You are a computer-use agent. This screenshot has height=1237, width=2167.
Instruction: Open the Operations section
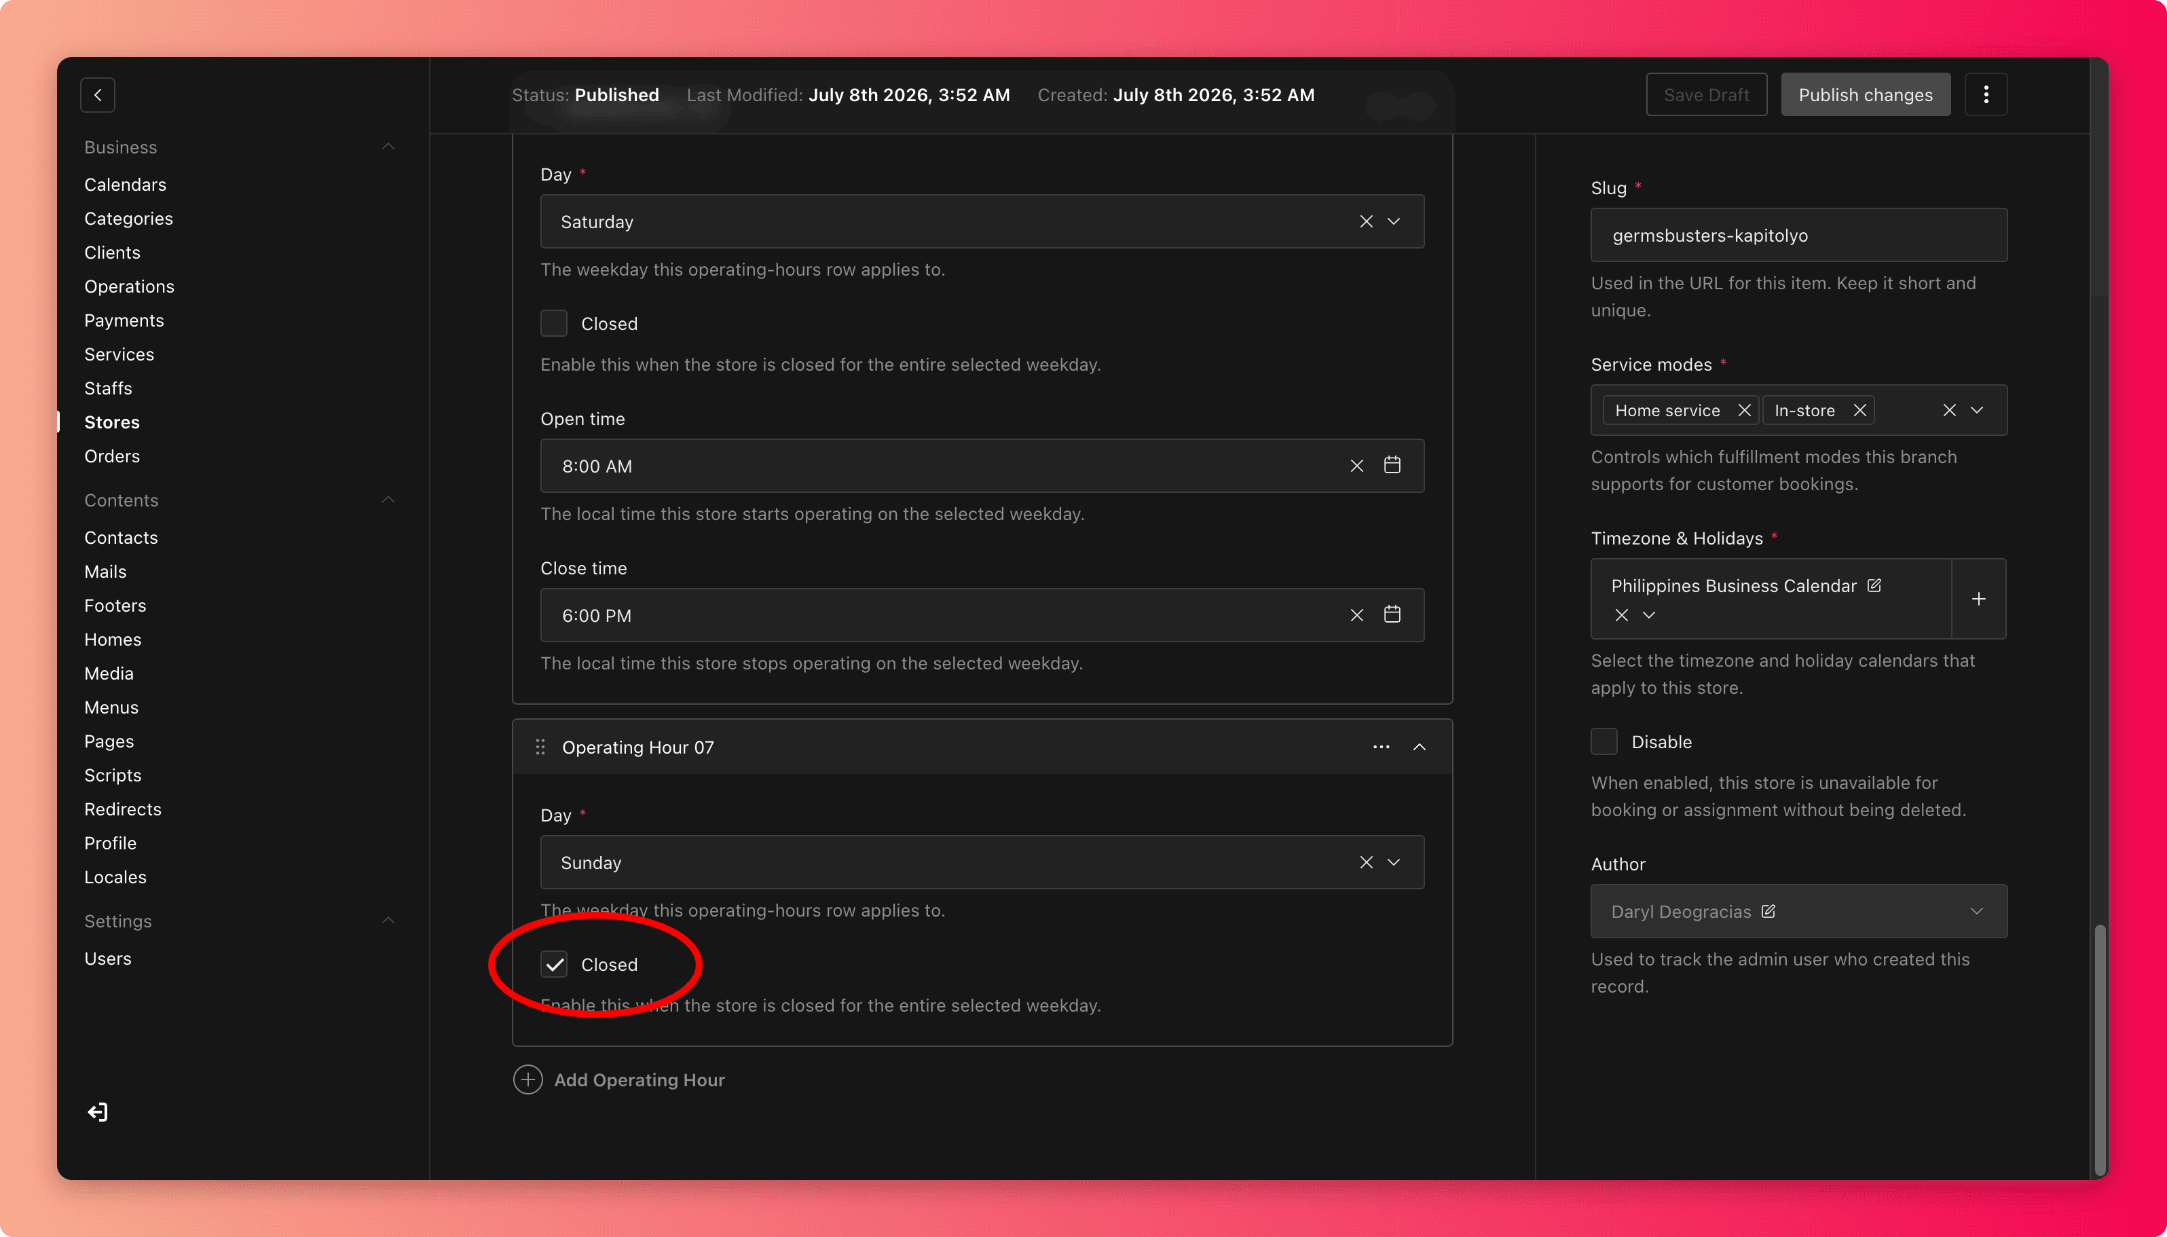(x=129, y=287)
